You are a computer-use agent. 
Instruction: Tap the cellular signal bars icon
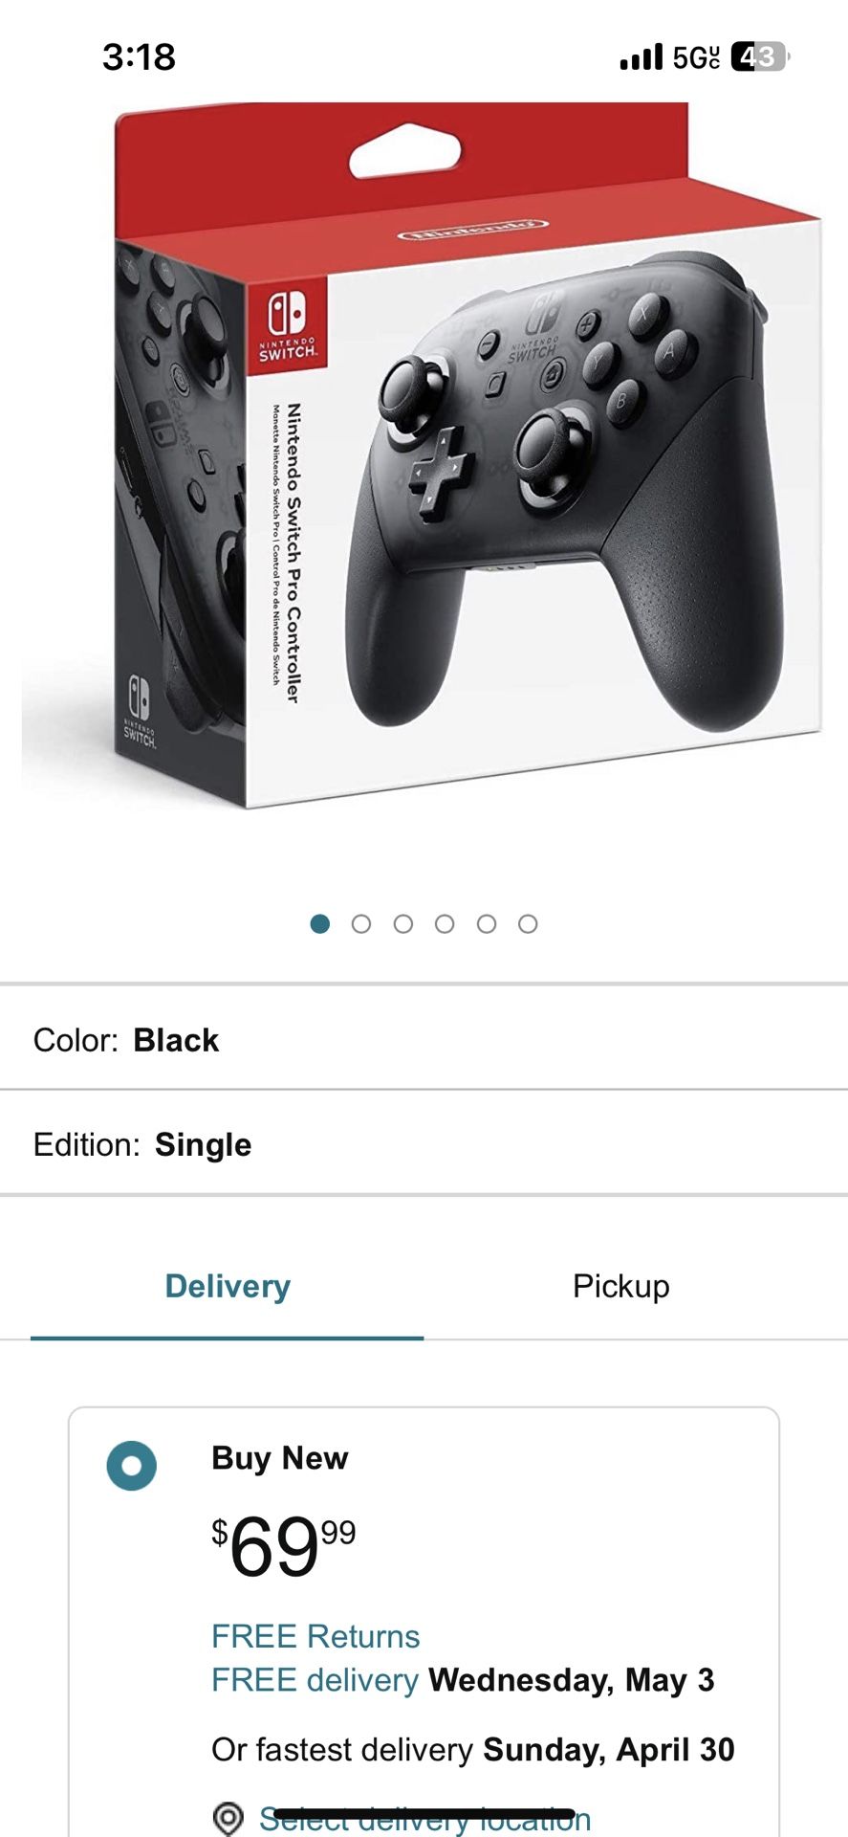tap(641, 57)
